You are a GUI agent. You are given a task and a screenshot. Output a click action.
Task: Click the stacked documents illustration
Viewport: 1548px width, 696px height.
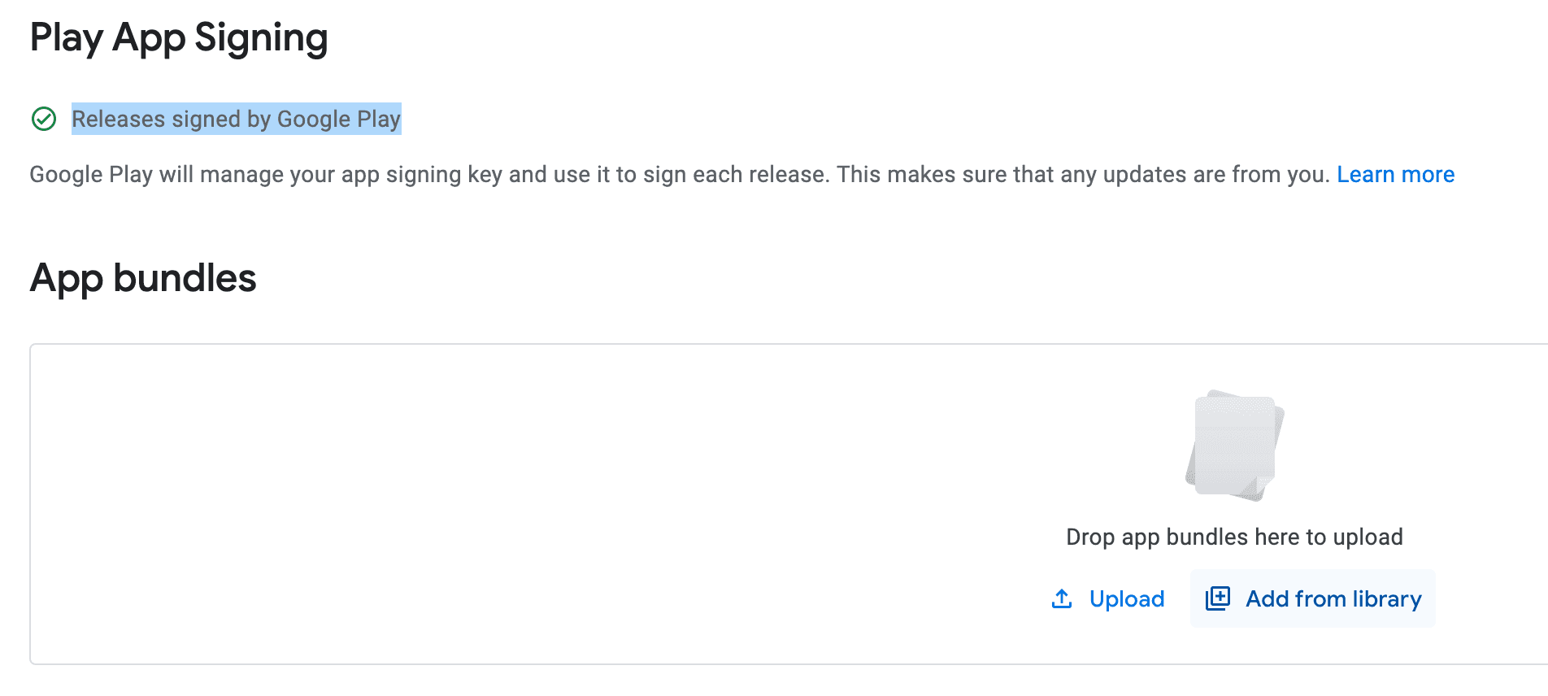1234,445
